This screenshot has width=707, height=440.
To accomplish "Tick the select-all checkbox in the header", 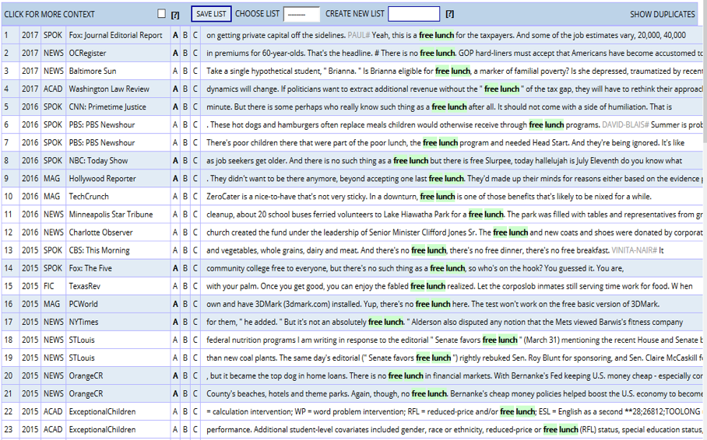I will (x=162, y=14).
